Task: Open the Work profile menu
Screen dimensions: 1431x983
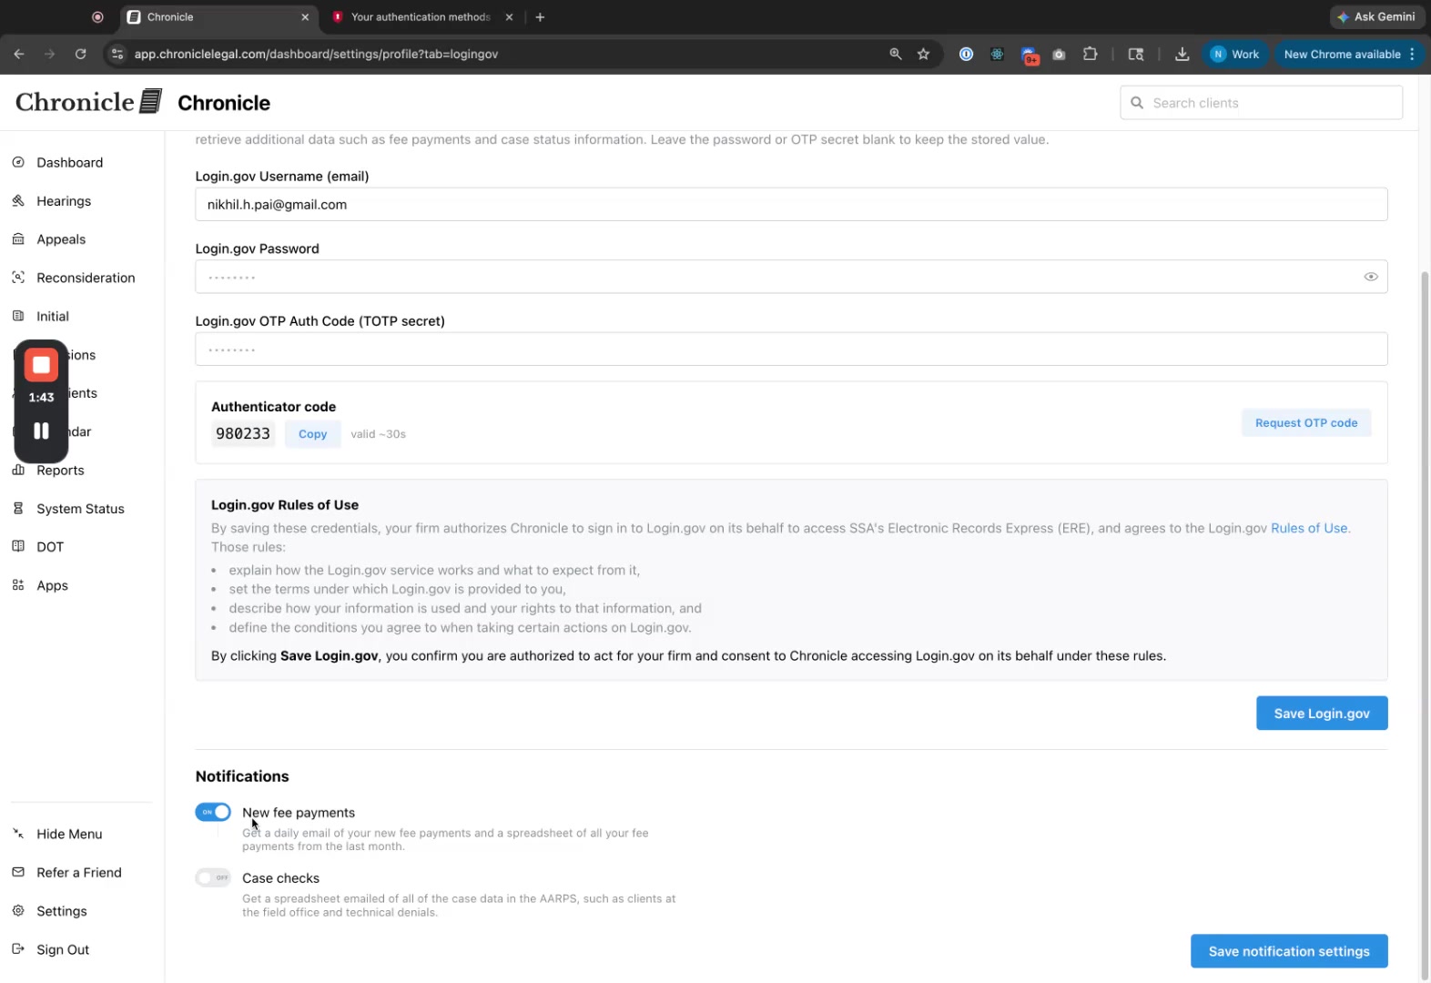Action: (1235, 54)
